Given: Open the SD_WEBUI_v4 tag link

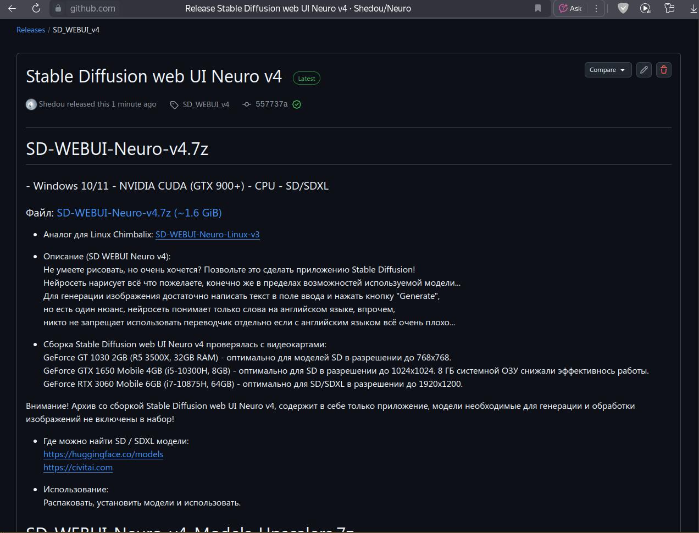Looking at the screenshot, I should (206, 104).
